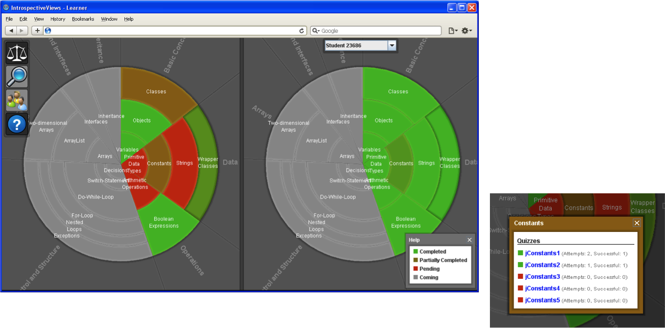Image resolution: width=665 pixels, height=328 pixels.
Task: Open the History menu
Action: click(x=58, y=19)
